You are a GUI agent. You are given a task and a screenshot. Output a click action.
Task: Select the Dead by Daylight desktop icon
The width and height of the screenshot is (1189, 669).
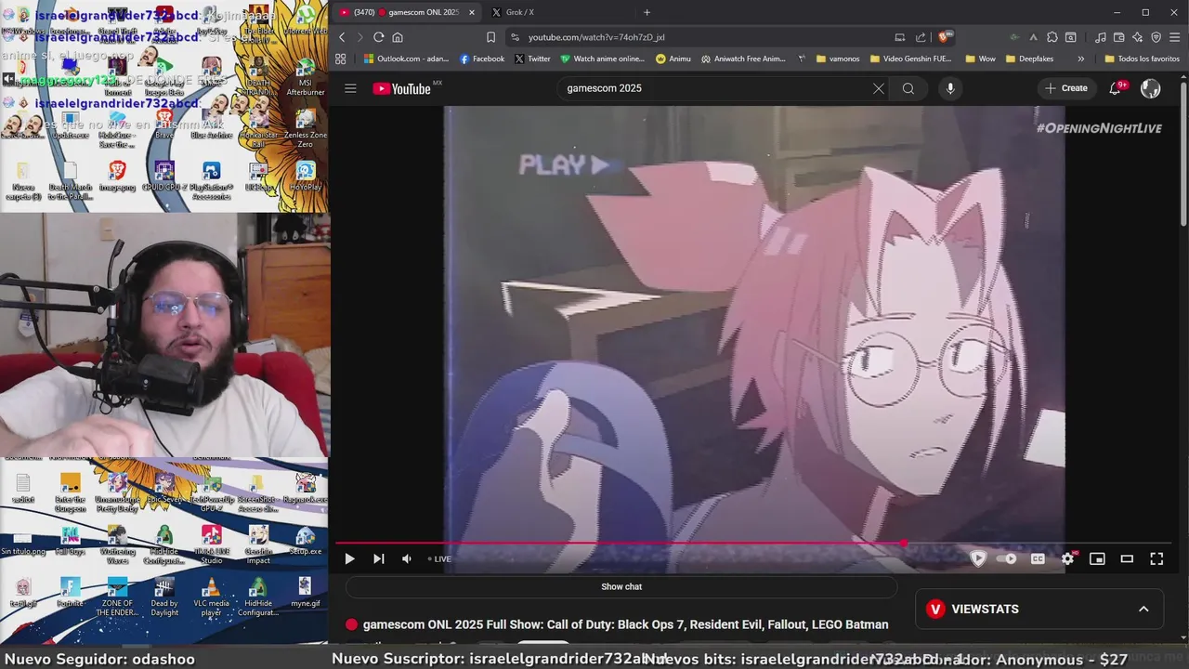tap(164, 597)
